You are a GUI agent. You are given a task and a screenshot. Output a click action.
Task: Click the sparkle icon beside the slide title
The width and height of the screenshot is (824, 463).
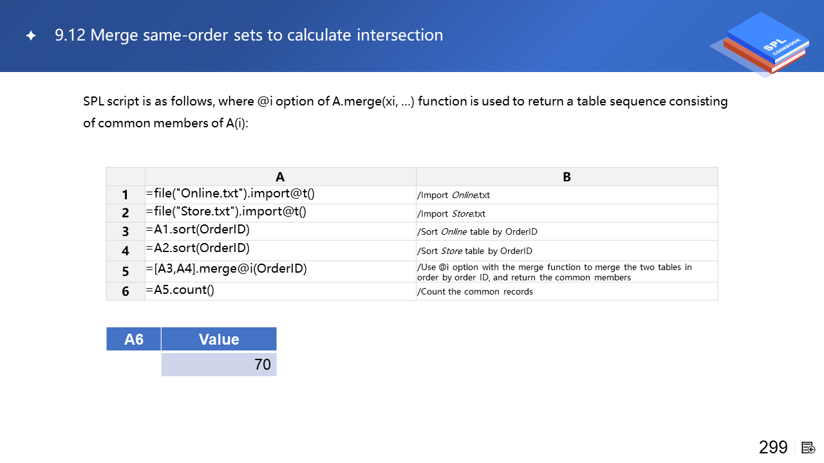tap(31, 35)
